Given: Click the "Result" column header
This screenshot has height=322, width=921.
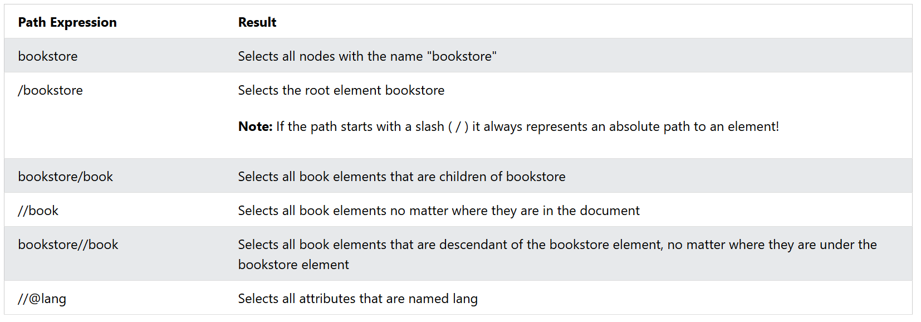Looking at the screenshot, I should 257,22.
